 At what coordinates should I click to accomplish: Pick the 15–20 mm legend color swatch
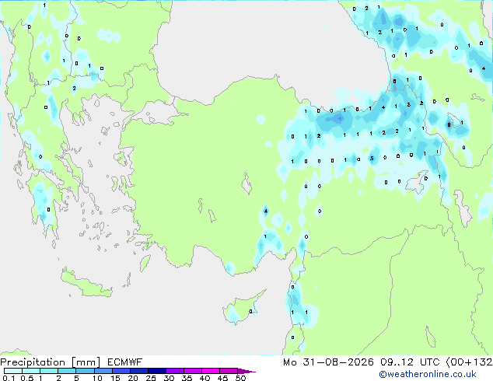(121, 371)
